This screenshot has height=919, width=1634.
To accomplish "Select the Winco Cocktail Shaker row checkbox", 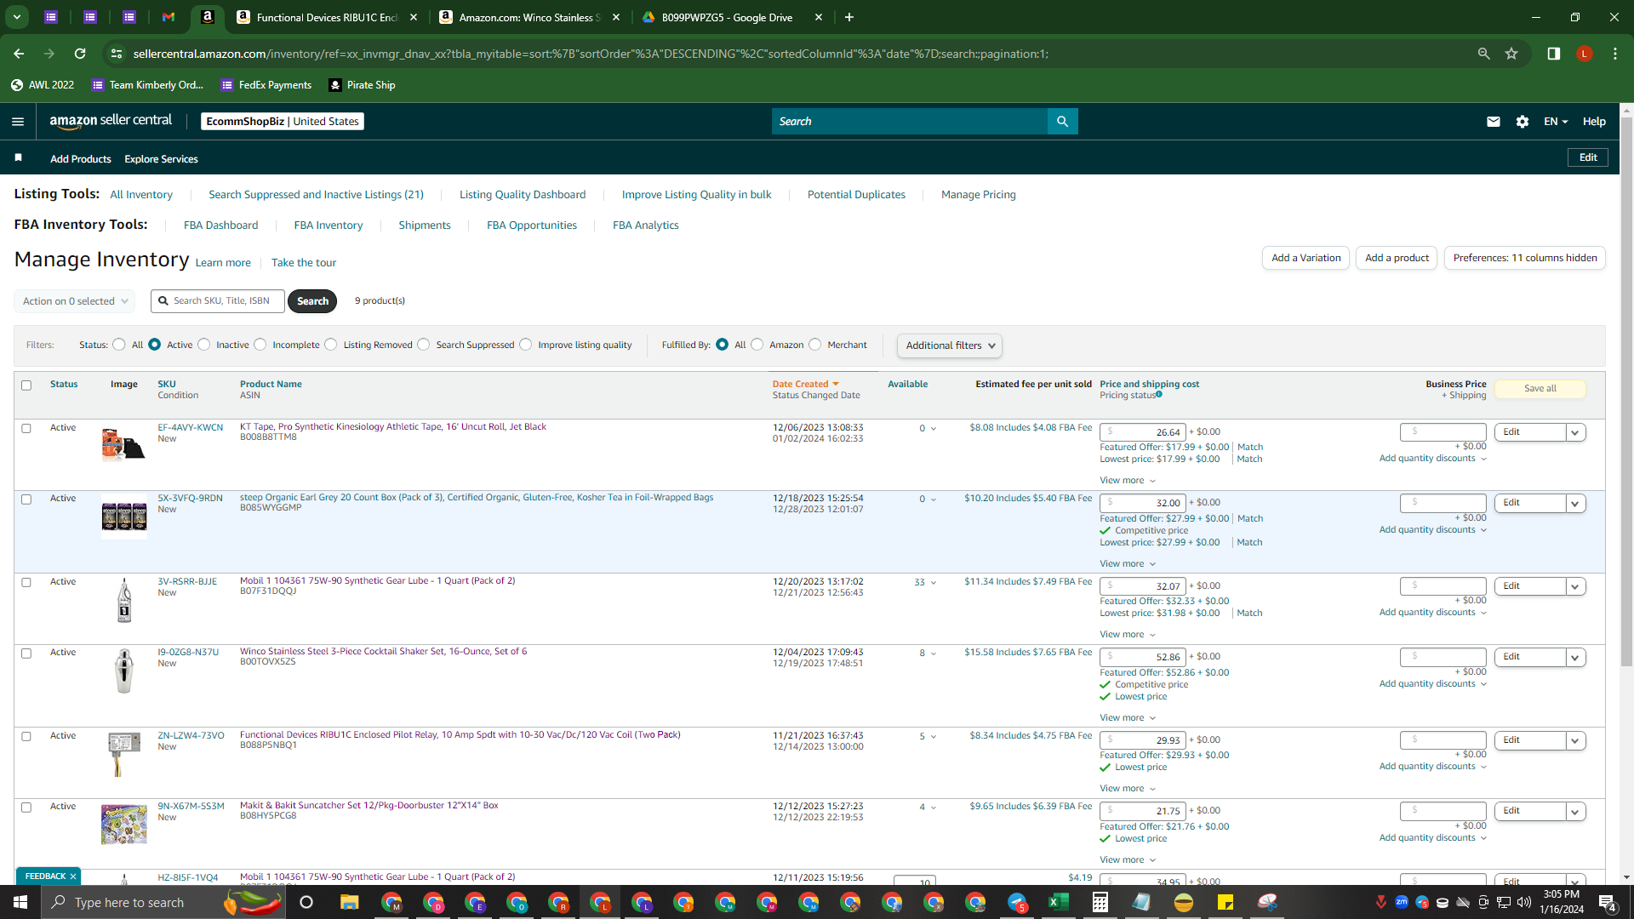I will (26, 654).
